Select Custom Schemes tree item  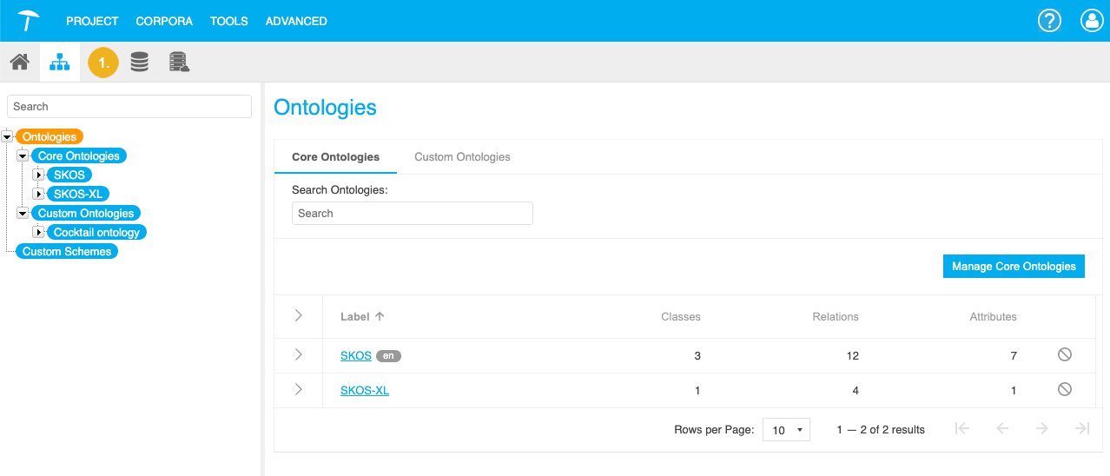click(x=67, y=252)
